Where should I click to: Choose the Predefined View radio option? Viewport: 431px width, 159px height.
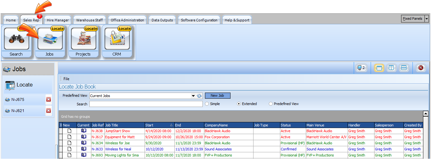coord(271,104)
